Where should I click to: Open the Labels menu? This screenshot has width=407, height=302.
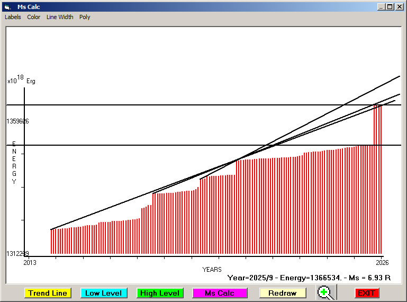coord(13,17)
